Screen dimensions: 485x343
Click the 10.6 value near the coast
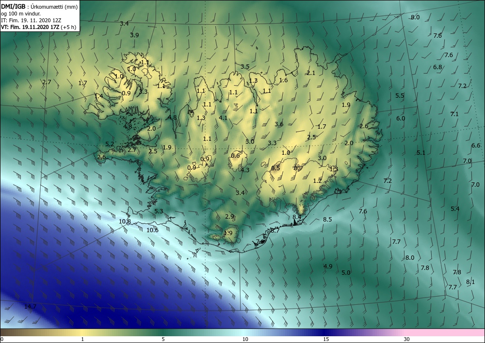[x=152, y=230]
